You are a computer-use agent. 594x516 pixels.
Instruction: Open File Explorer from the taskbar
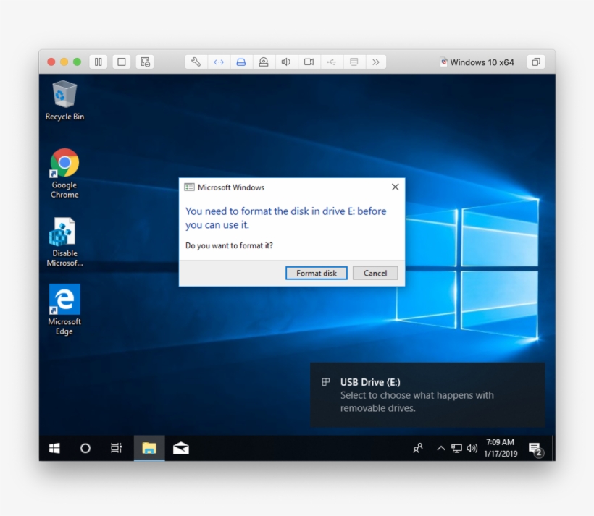pos(149,448)
